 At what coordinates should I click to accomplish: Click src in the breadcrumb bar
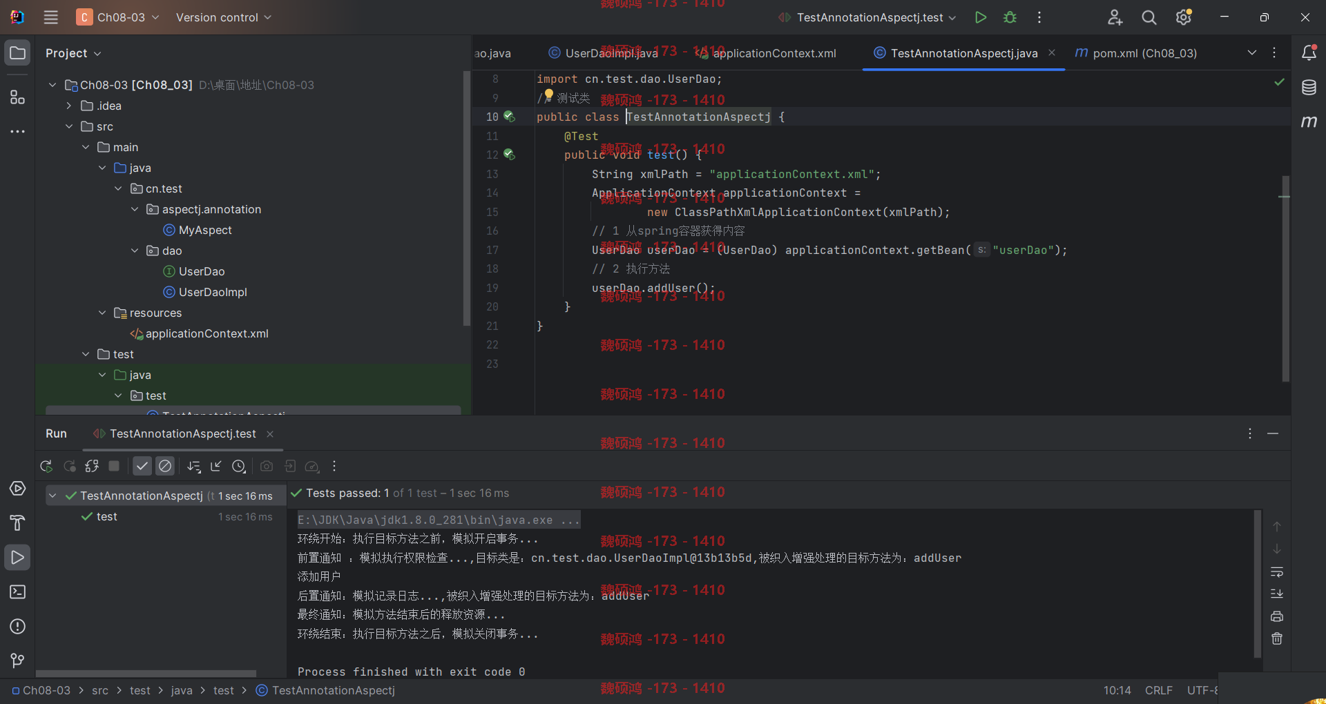(100, 690)
